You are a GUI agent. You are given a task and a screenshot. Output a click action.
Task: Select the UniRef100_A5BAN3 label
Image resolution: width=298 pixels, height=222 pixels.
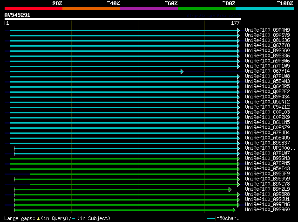[267, 82]
